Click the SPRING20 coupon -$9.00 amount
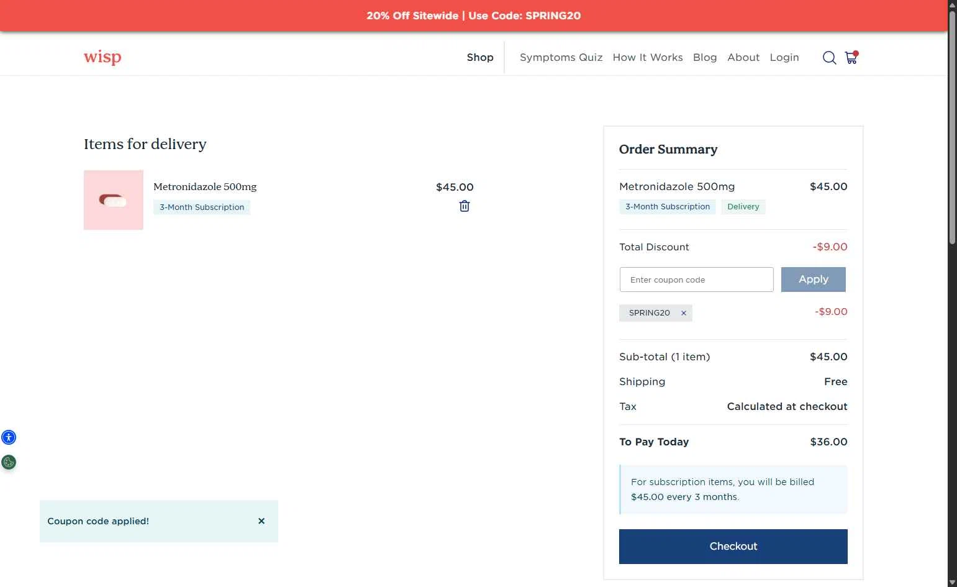Viewport: 957px width, 587px height. 831,312
